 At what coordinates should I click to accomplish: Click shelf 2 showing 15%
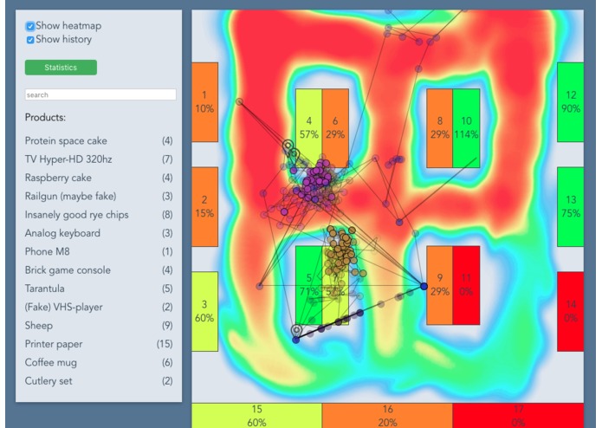(x=204, y=206)
